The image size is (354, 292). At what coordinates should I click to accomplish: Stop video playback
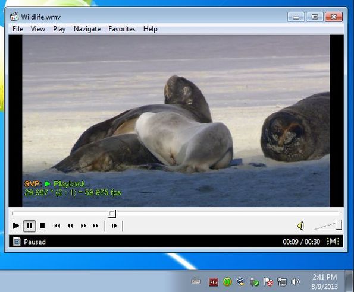click(x=42, y=226)
